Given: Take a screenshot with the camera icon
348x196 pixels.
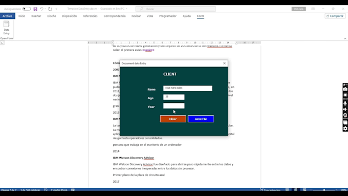Looking at the screenshot, I should point(345,89).
